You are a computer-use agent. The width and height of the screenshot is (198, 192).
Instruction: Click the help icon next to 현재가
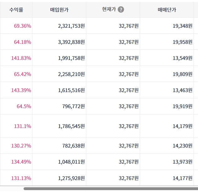[121, 9]
